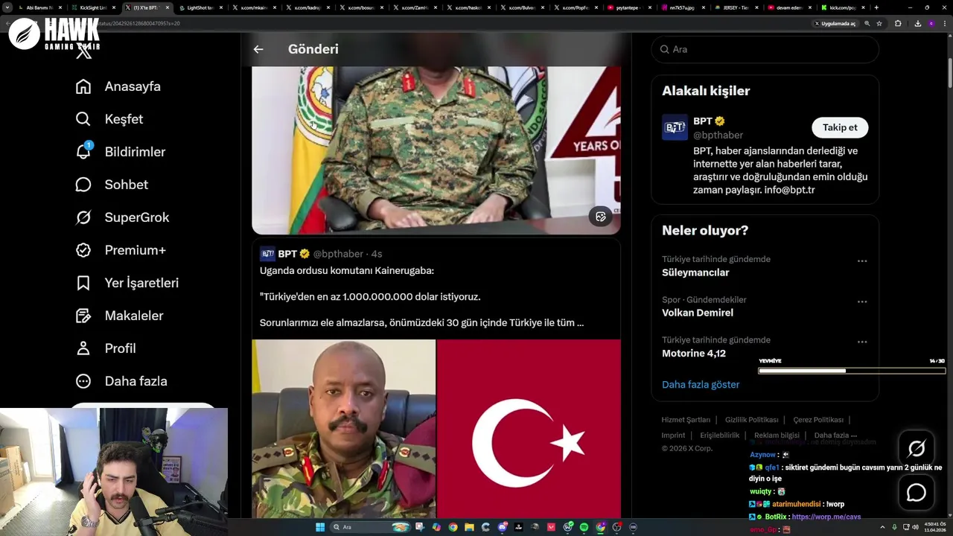Switch to the şeytantepe YouTube tab
Screen dimensions: 953x536
pos(629,7)
